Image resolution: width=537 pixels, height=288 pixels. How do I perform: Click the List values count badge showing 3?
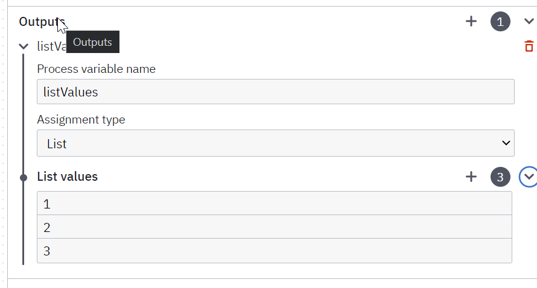click(500, 177)
